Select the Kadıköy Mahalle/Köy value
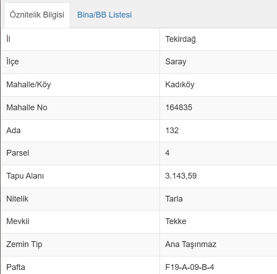 coord(180,85)
